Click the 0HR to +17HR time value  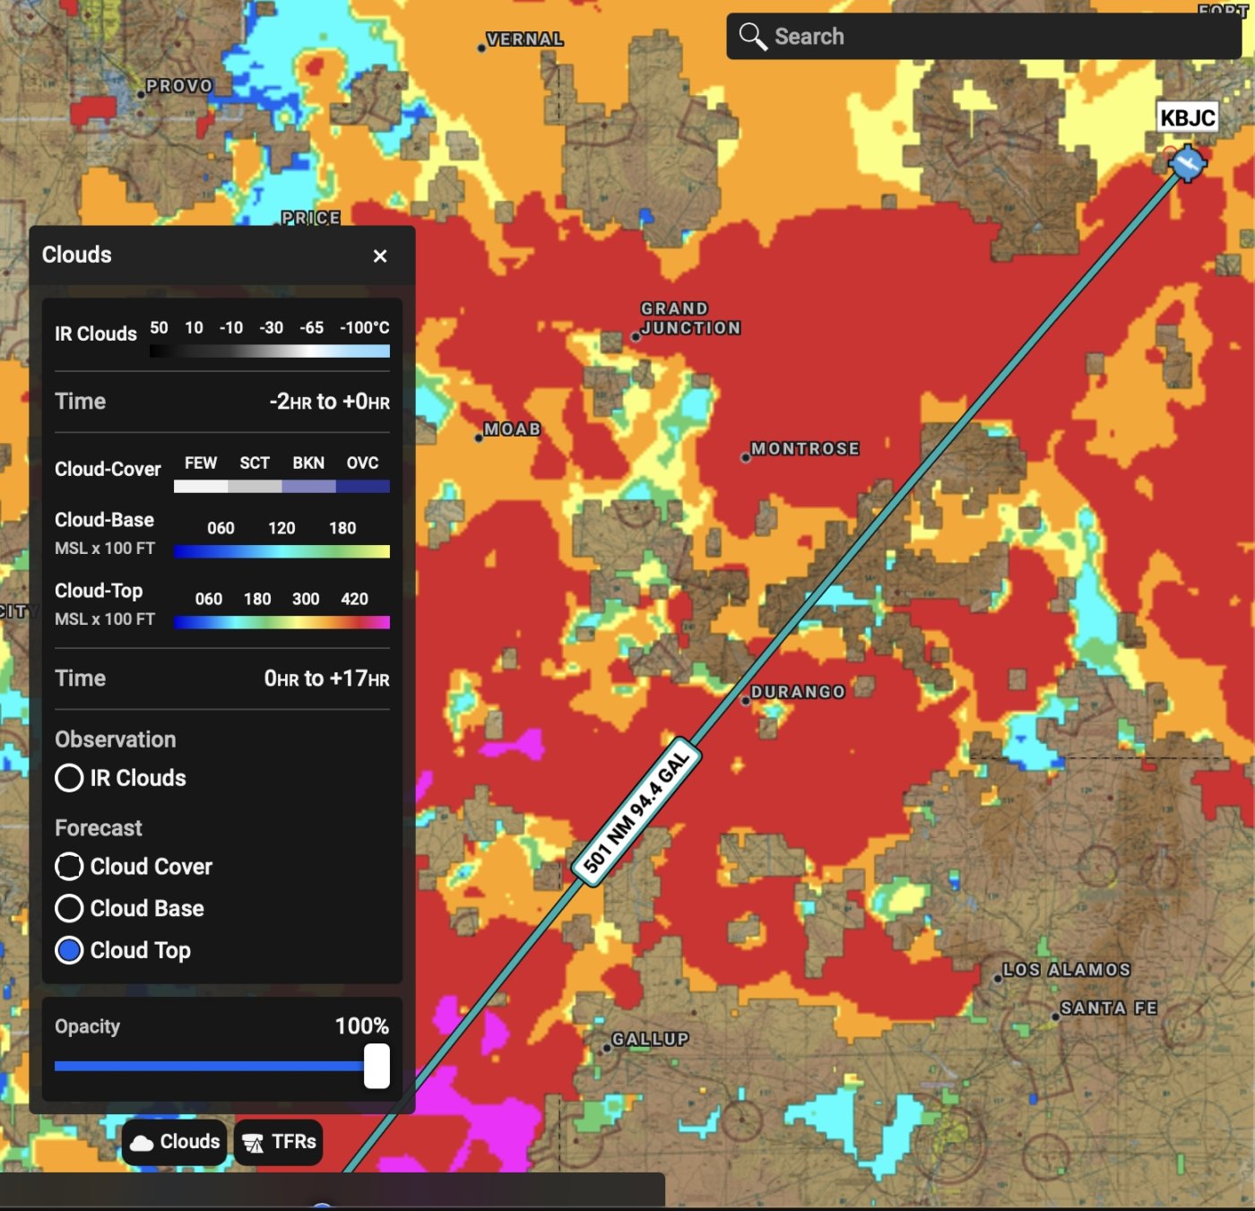click(x=327, y=679)
